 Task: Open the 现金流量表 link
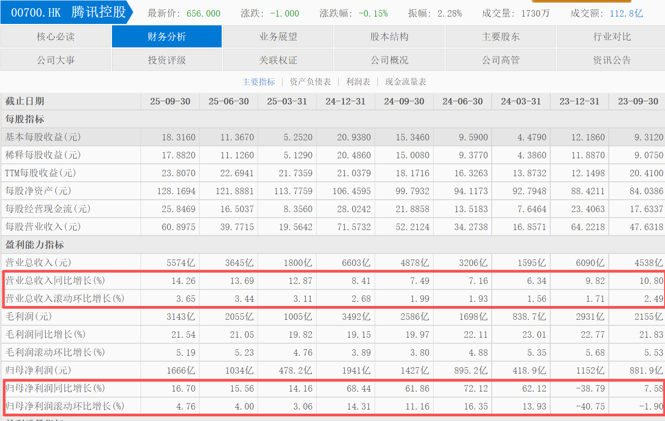coord(406,82)
